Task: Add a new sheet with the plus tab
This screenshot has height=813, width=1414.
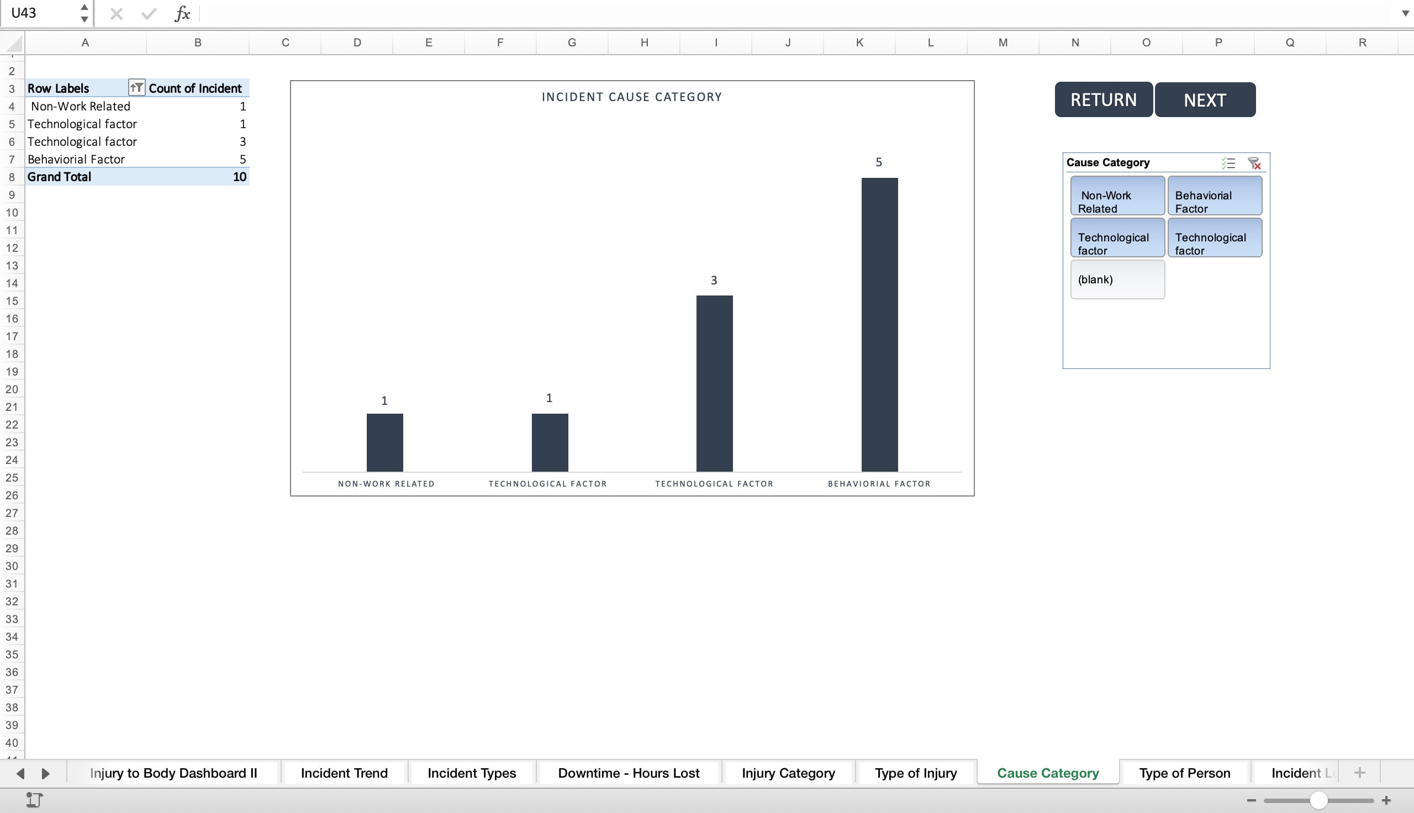Action: coord(1359,773)
